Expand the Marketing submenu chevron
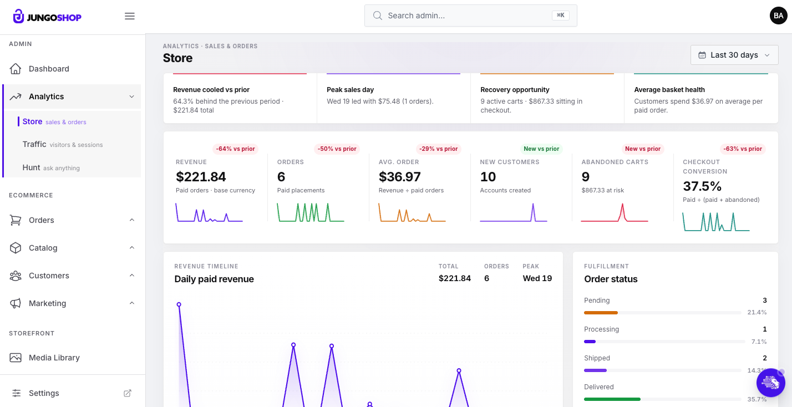Screen dimensions: 792x407 tap(132, 303)
